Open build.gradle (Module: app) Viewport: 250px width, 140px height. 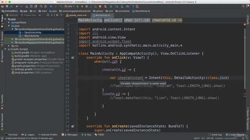point(29,56)
